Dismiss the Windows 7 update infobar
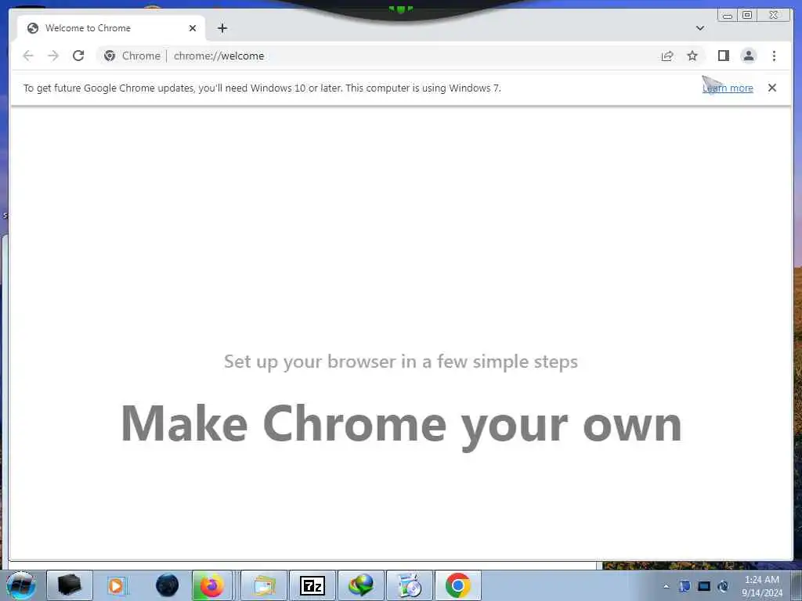802x601 pixels. tap(771, 88)
